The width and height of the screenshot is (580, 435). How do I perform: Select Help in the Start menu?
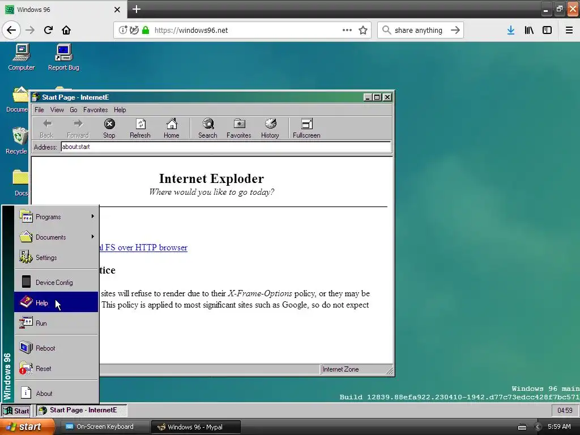(x=56, y=302)
